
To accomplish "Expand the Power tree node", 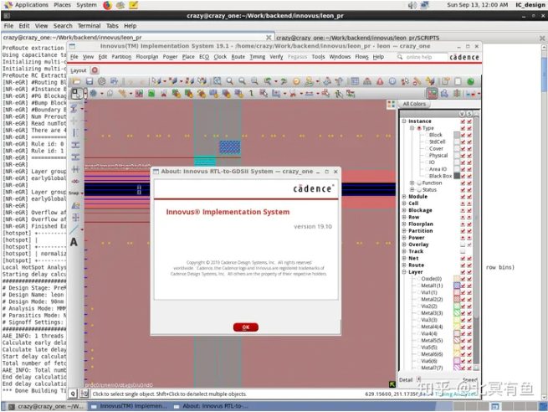I will [x=404, y=238].
